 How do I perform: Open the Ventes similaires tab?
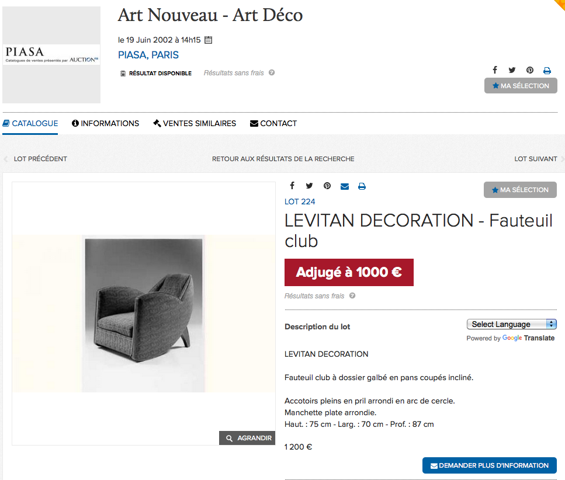195,123
